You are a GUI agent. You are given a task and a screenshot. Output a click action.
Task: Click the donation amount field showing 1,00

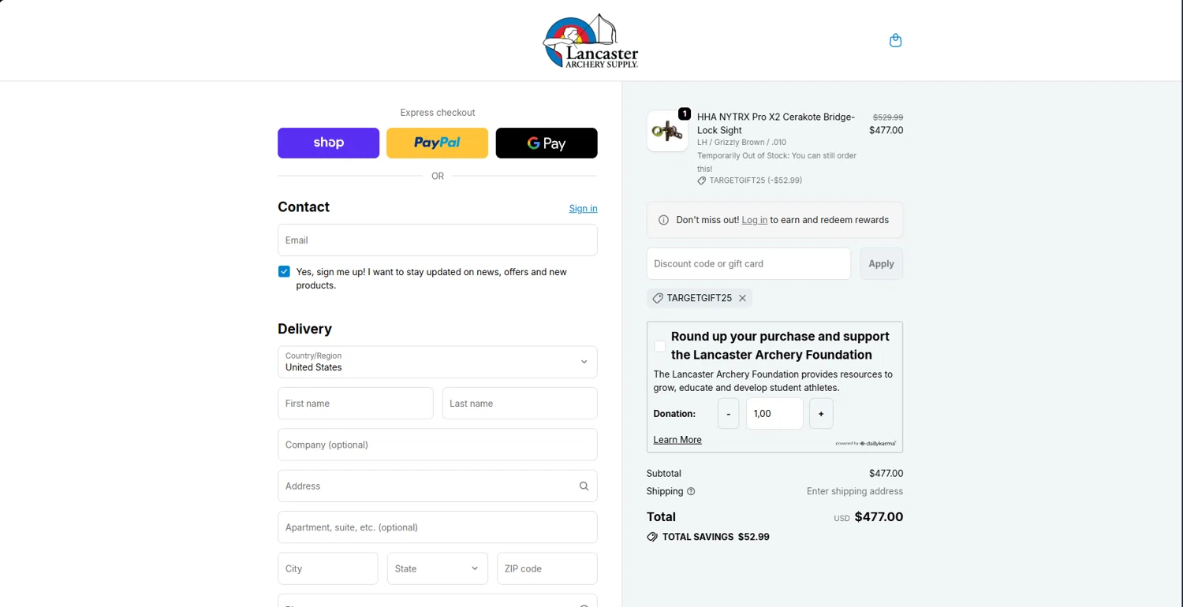click(774, 414)
